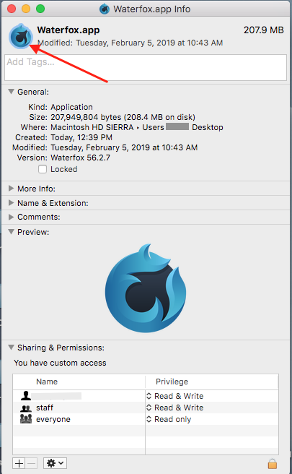Collapse the Preview section
Image resolution: width=292 pixels, height=474 pixels.
(x=11, y=232)
